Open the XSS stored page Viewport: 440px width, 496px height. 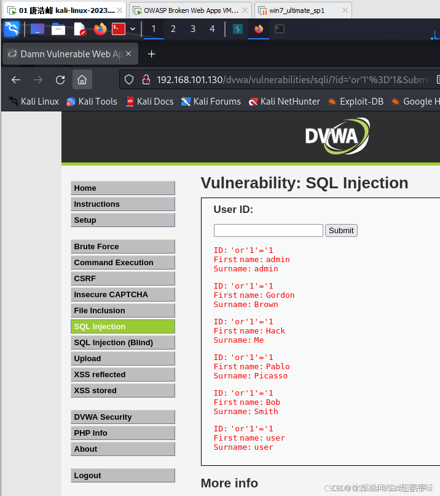tap(122, 390)
